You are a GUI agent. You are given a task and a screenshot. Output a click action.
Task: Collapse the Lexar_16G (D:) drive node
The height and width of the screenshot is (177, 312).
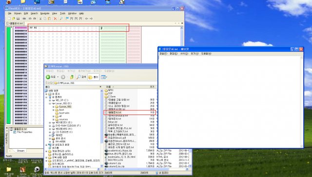50,103
